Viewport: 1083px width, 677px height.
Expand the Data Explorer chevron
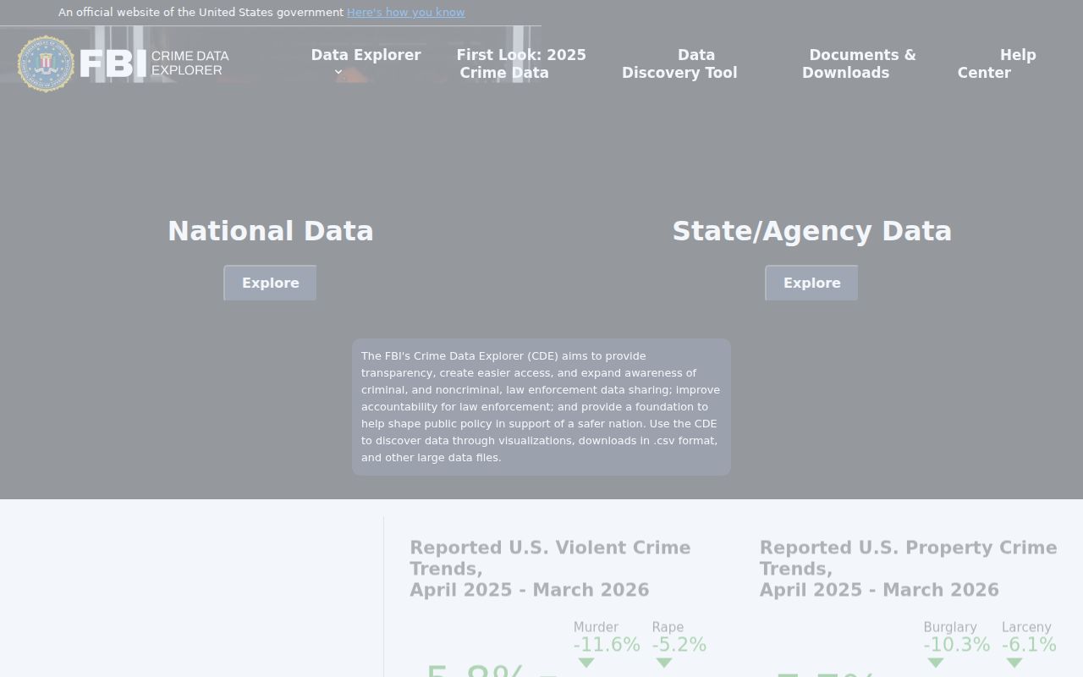338,72
